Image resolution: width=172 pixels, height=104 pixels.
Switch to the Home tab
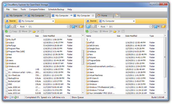[104, 16]
